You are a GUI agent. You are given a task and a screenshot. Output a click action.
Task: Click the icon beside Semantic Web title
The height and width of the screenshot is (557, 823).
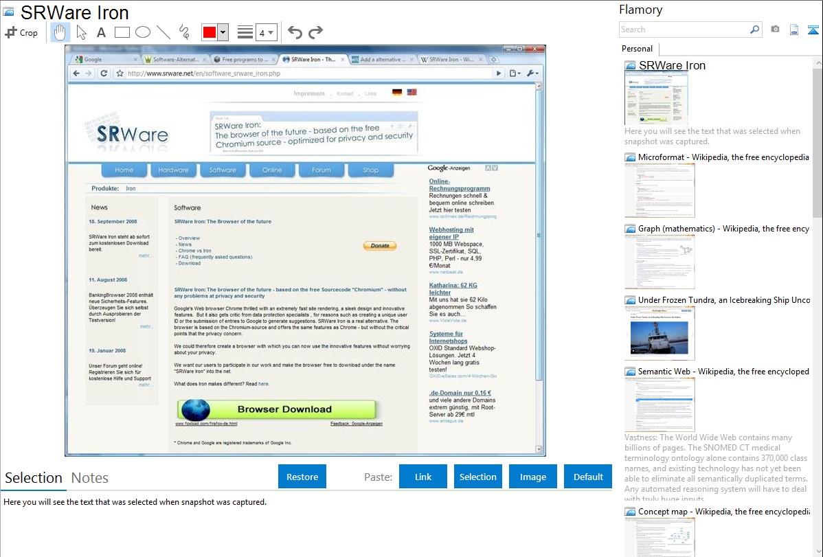630,371
